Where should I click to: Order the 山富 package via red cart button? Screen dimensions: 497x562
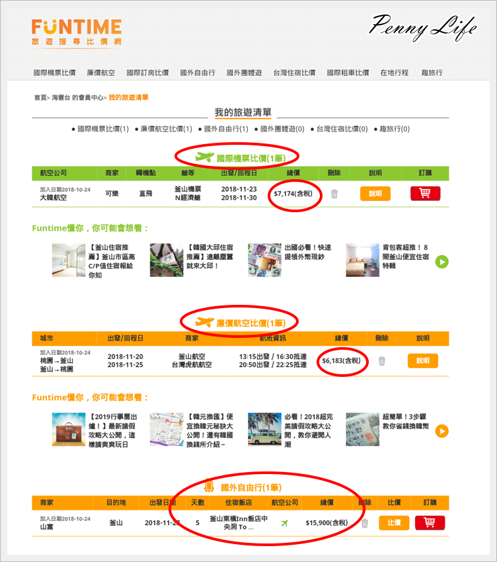click(x=430, y=523)
